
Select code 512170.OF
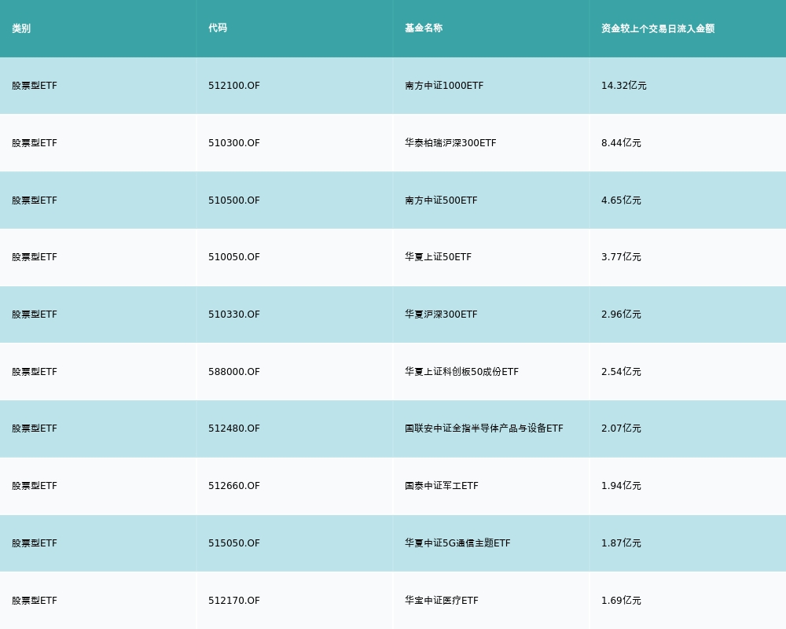pyautogui.click(x=234, y=601)
